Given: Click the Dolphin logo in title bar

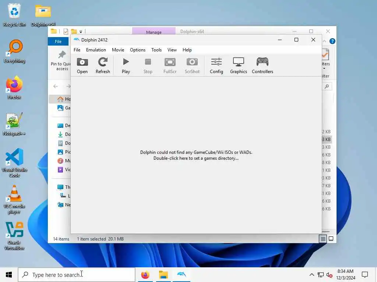Looking at the screenshot, I should click(x=77, y=40).
